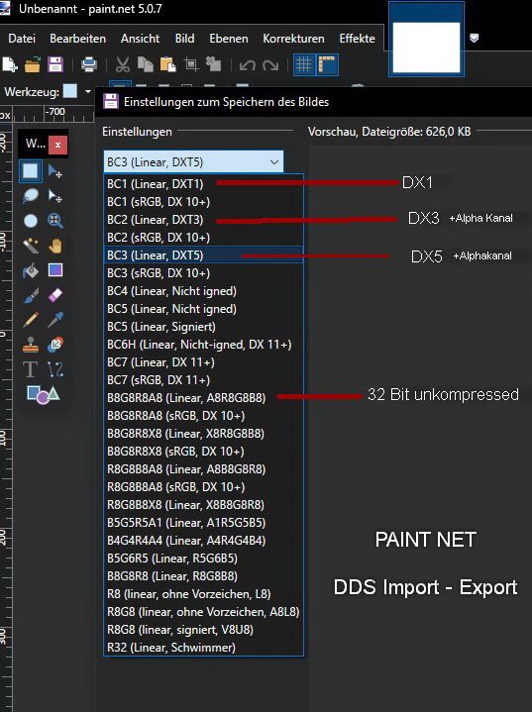Open the Korrekturen menu
The image size is (532, 712).
tap(293, 39)
